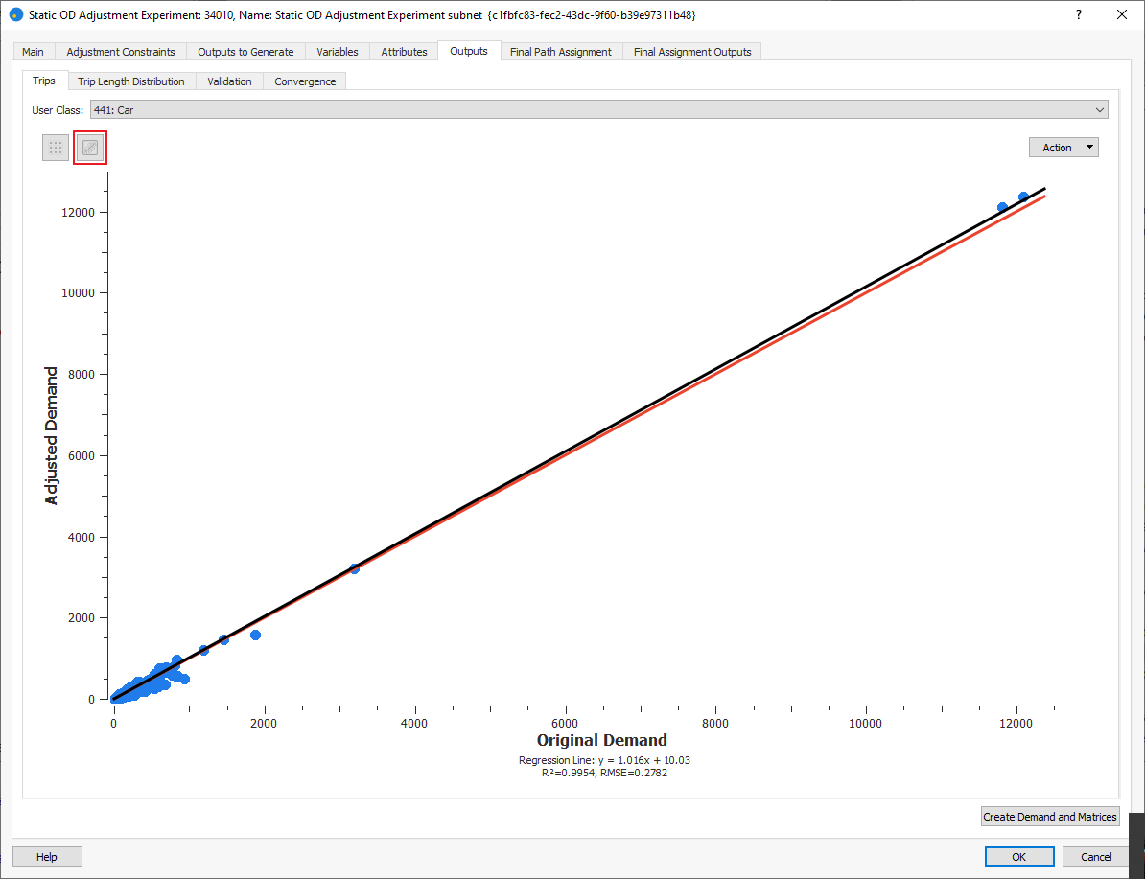Click the question mark help icon

tap(1080, 15)
